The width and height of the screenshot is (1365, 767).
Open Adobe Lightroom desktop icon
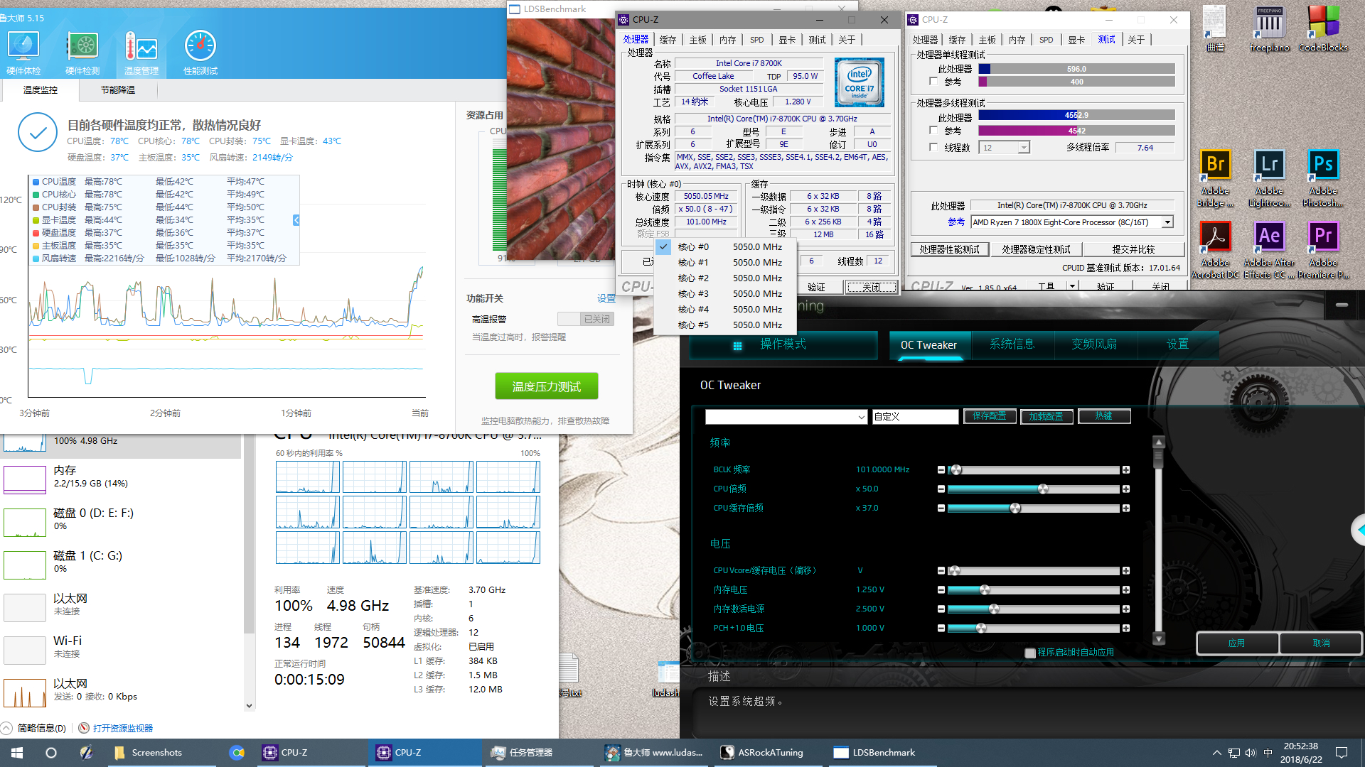click(1269, 178)
